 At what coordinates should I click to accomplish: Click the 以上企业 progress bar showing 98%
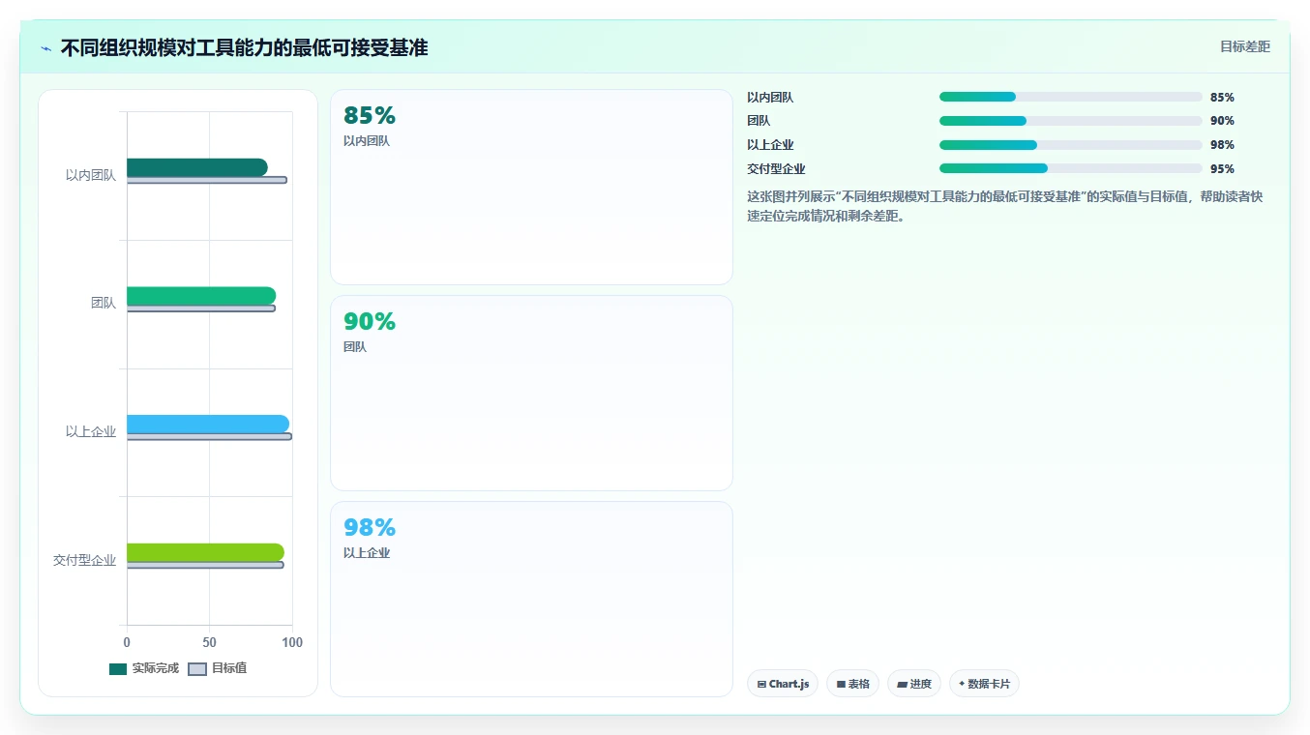(1071, 145)
